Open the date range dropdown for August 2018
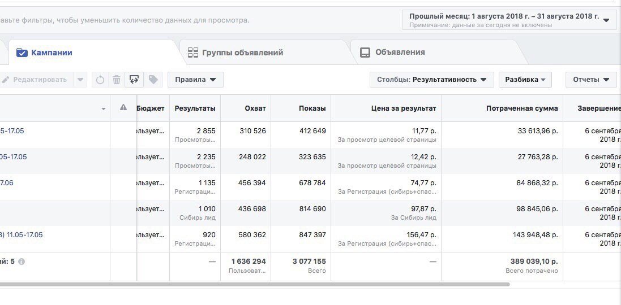This screenshot has height=305, width=621. (509, 20)
